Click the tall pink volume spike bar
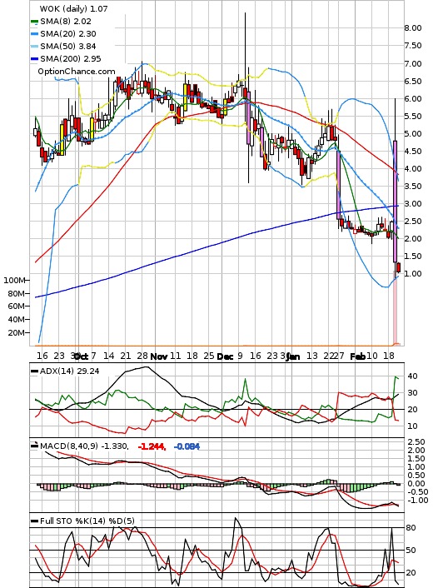 (395, 307)
